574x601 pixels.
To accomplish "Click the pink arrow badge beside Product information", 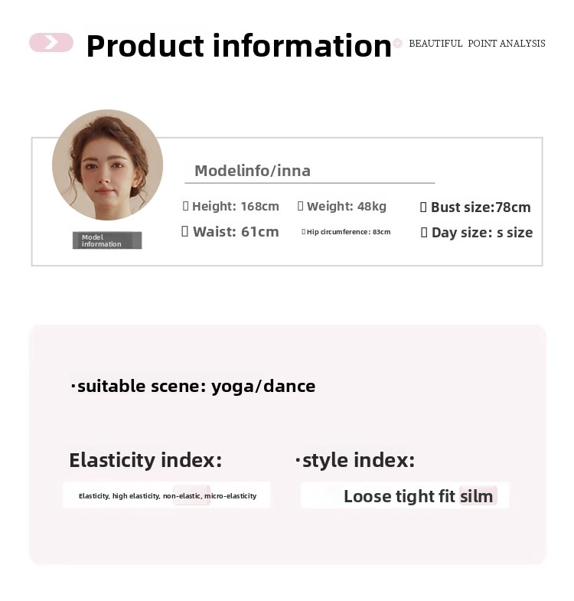I will [51, 43].
